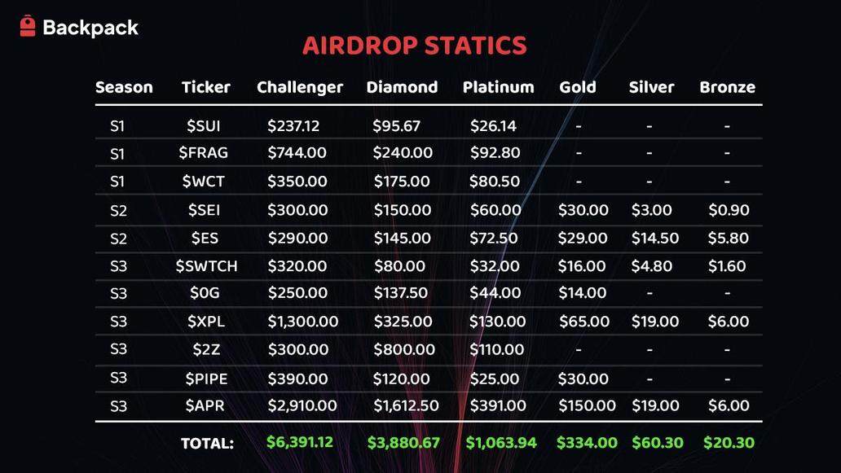
Task: Click the Bronze total $20.30
Action: 728,443
